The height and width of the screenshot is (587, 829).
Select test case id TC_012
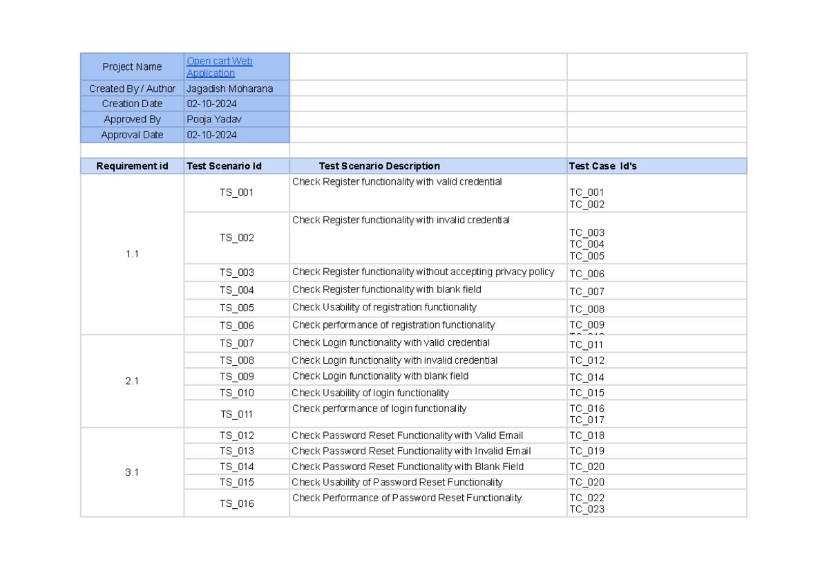click(x=587, y=361)
